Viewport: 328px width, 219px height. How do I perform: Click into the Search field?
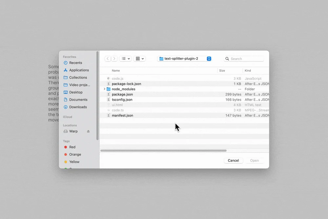pos(244,59)
